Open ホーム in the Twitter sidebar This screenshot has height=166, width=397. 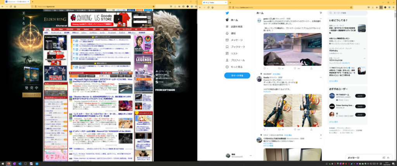coord(232,20)
